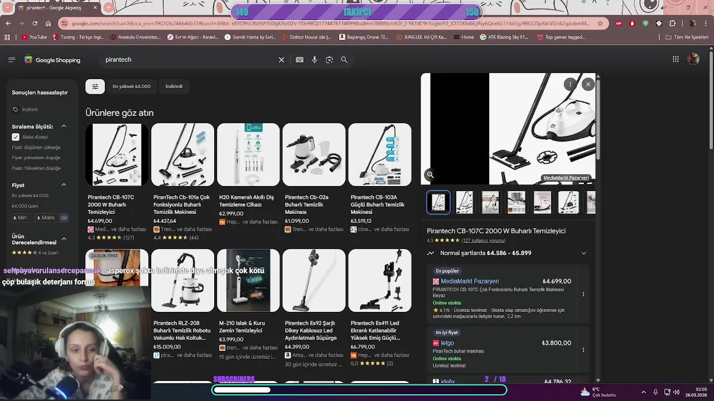714x401 pixels.
Task: Click the Min price input field
Action: [22, 218]
